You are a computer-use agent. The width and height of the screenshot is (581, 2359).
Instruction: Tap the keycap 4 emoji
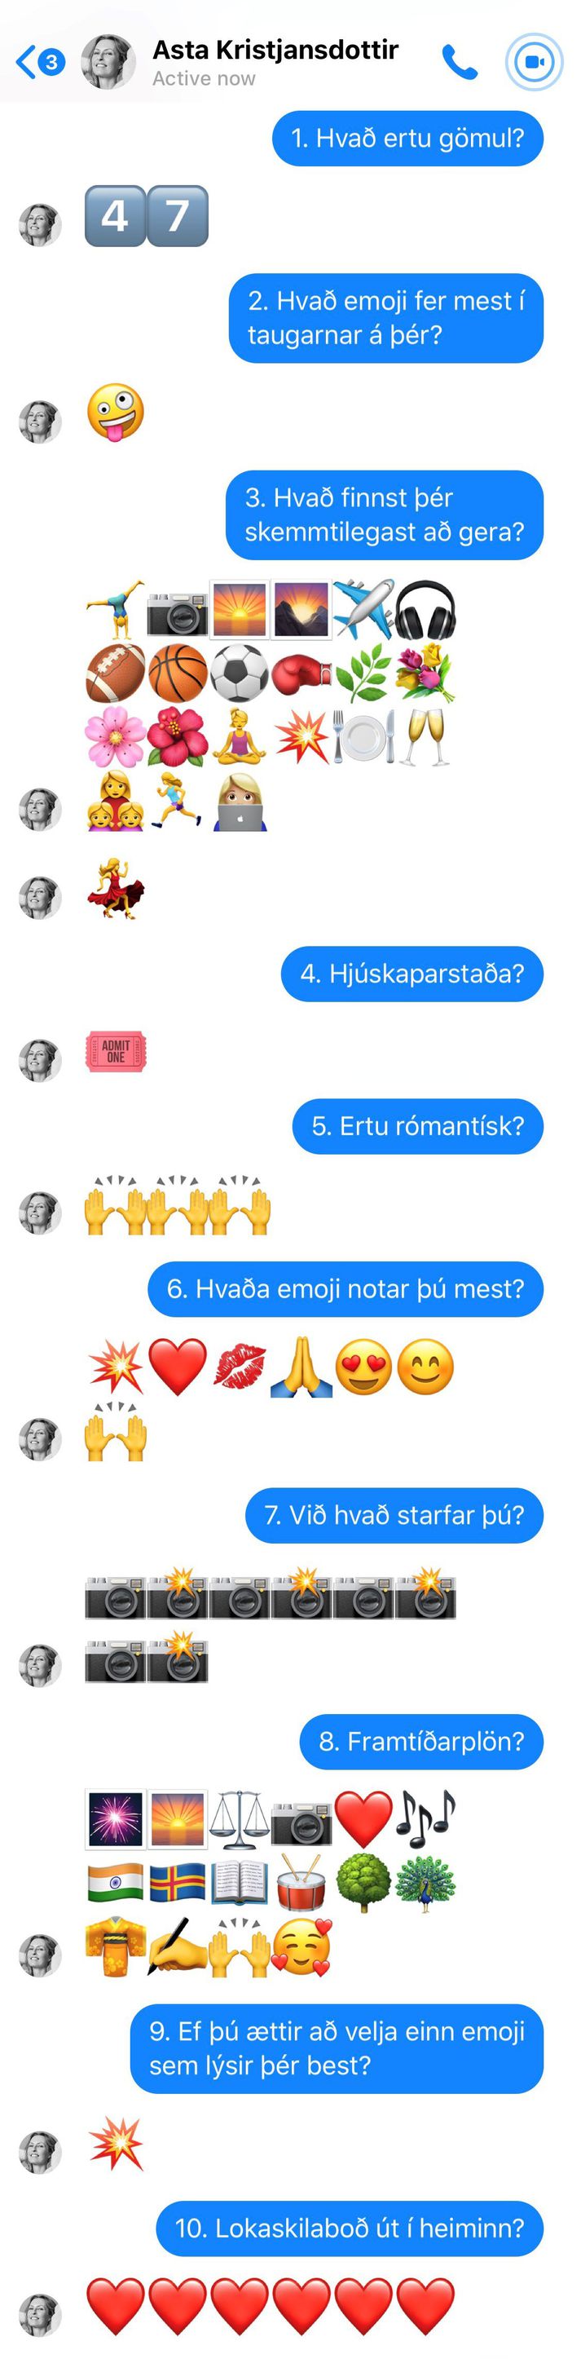(115, 216)
